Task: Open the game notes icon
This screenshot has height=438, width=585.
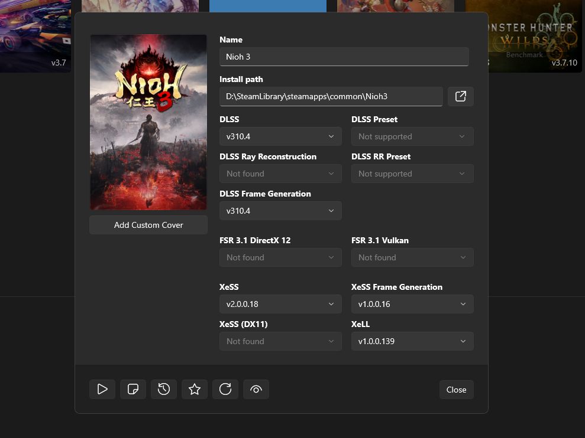Action: pos(133,389)
